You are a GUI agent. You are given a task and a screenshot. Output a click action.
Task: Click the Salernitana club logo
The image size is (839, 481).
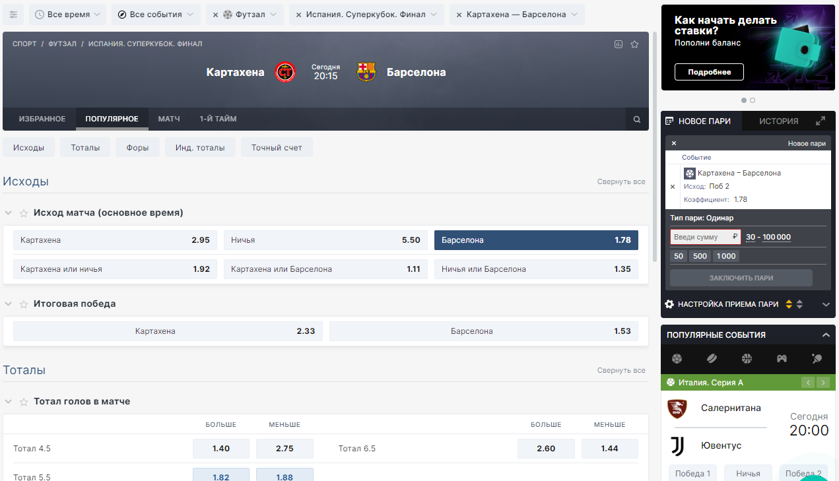[x=677, y=408]
